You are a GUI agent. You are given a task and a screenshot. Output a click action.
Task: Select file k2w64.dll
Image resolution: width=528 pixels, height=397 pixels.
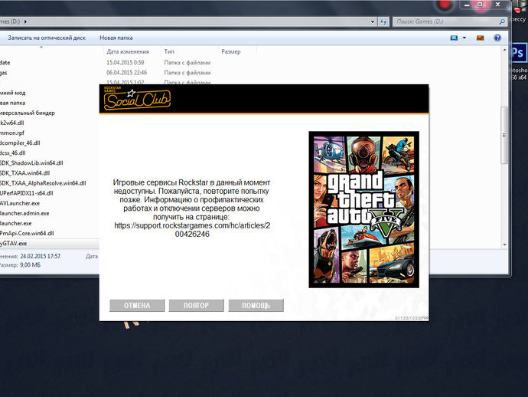[x=11, y=123]
